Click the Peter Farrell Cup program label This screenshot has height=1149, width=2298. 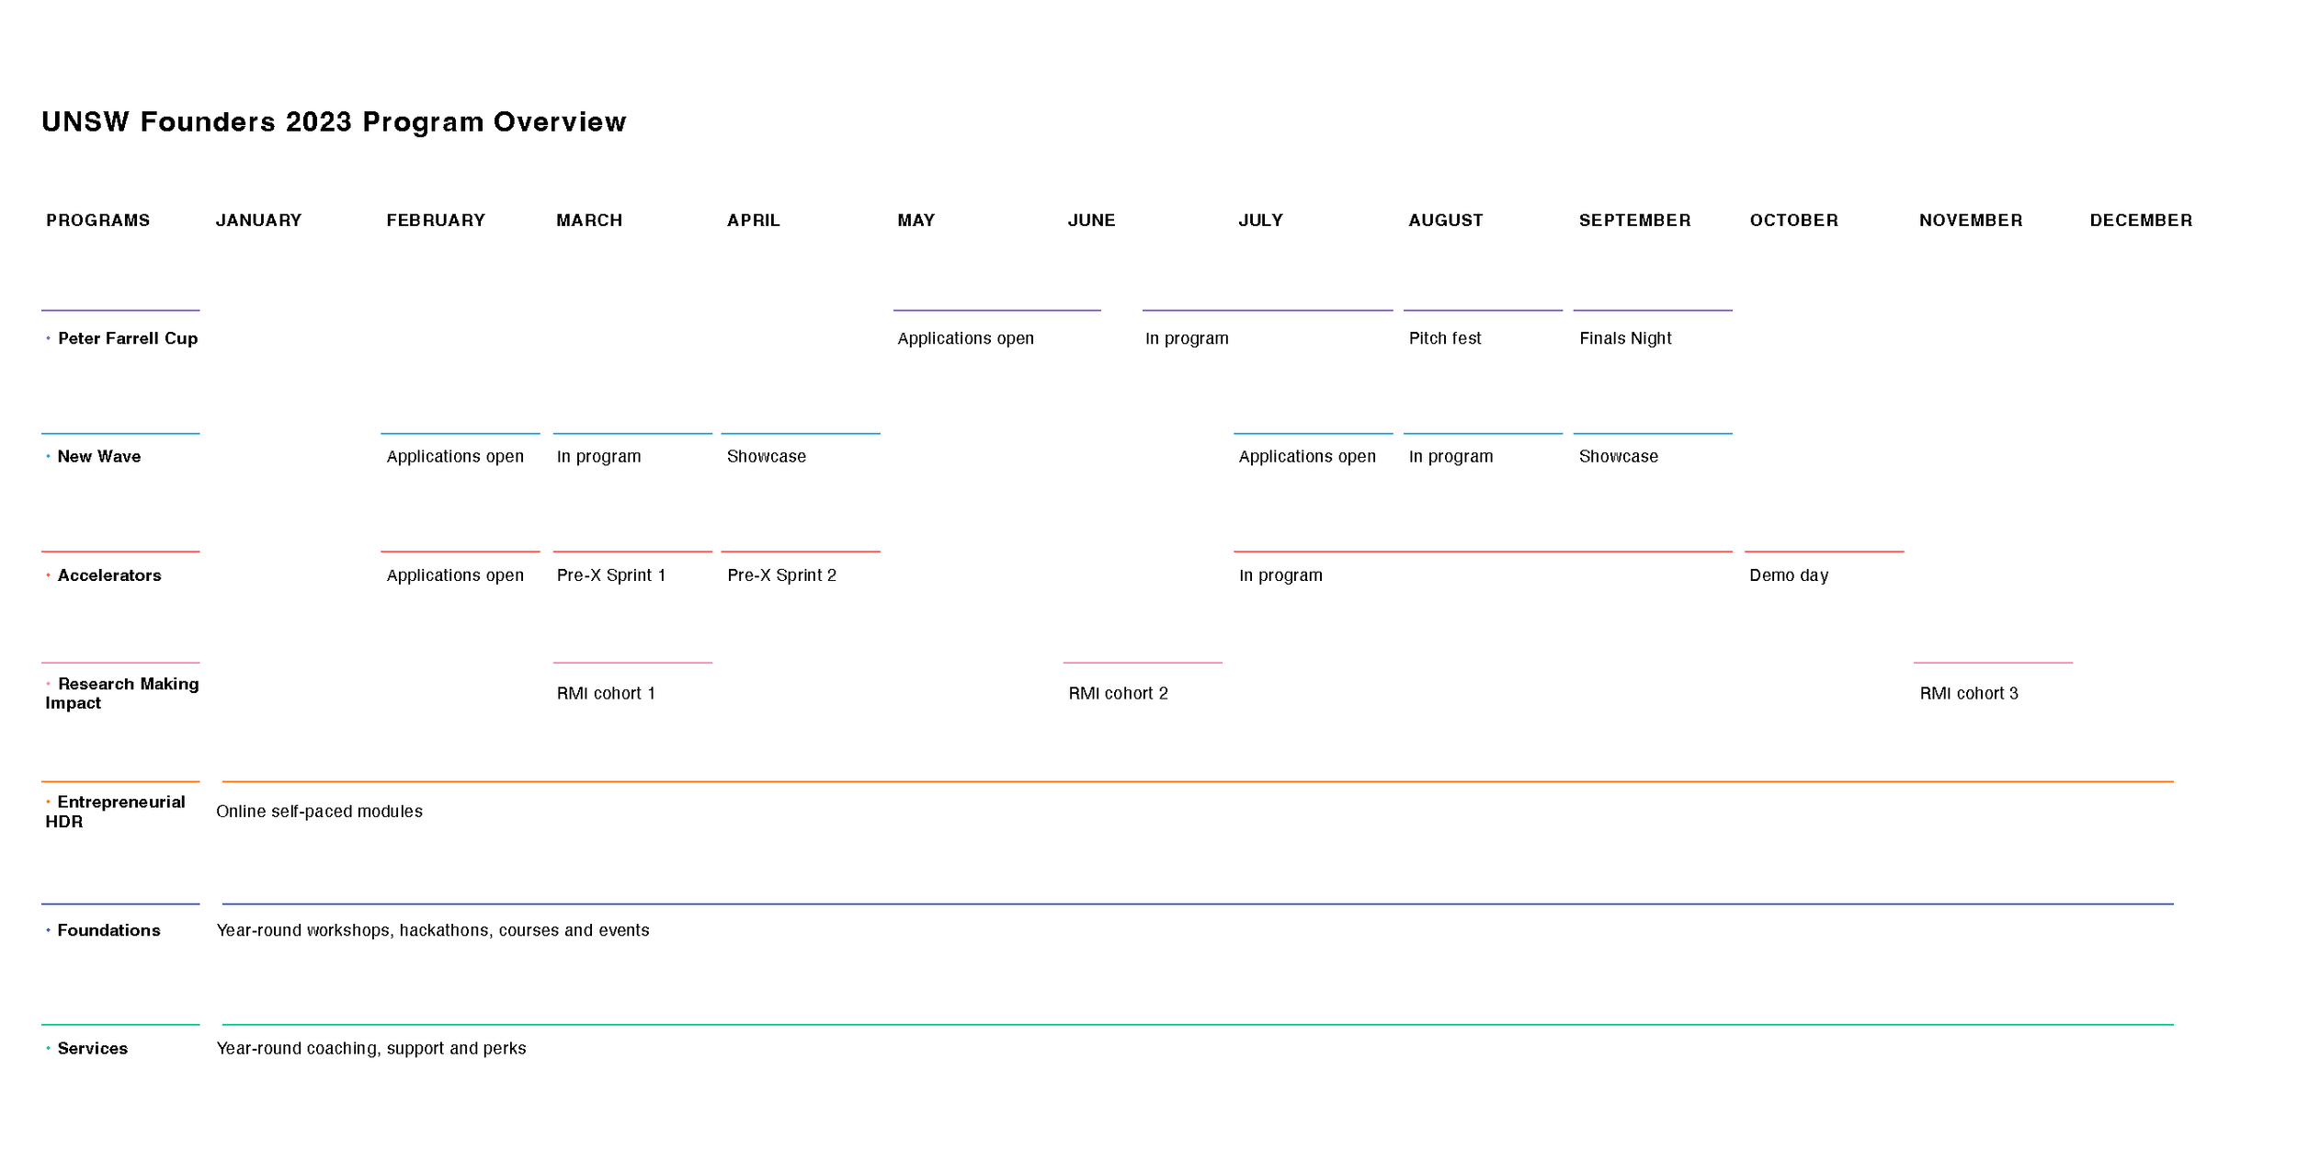coord(128,338)
